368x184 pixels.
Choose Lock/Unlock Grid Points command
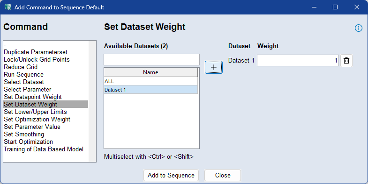(37, 59)
